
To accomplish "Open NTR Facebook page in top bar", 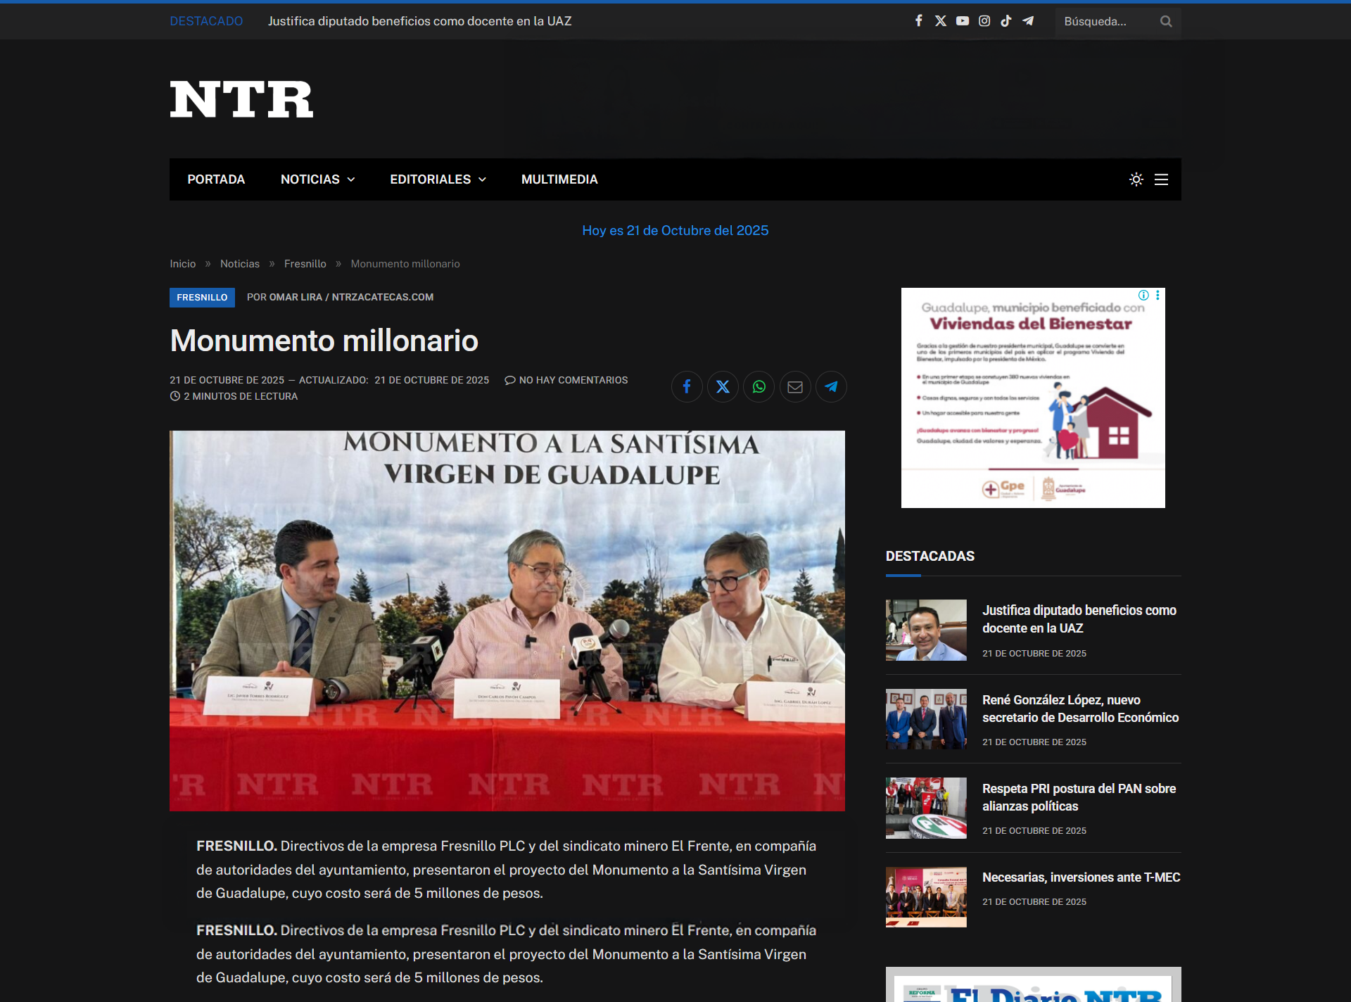I will pos(918,21).
